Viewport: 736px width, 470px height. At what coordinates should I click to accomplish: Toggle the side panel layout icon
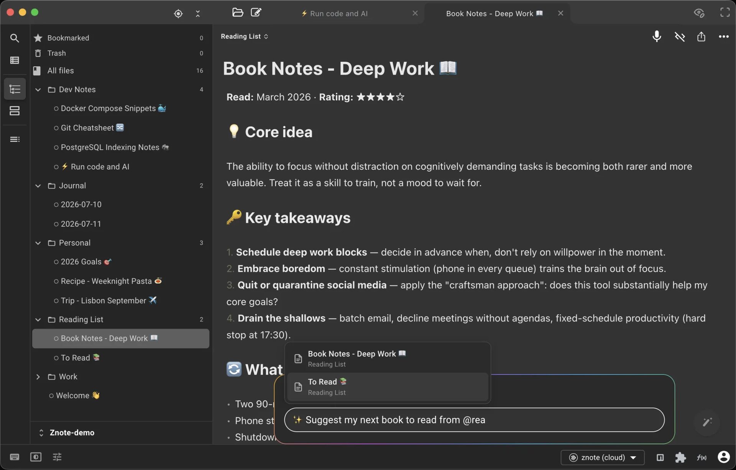(x=660, y=457)
